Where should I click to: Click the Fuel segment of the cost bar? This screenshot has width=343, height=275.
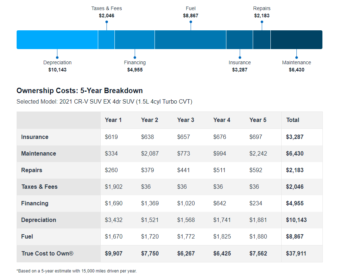tap(190, 40)
